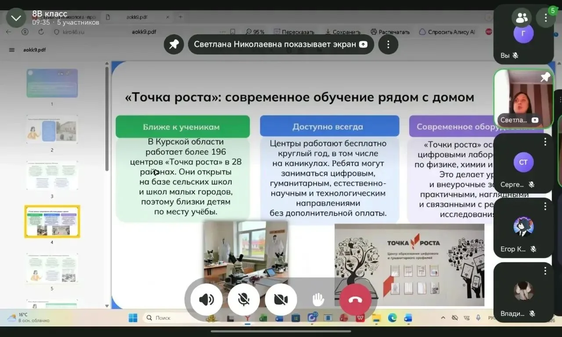Collapse the call with the top-left chevron
562x337 pixels.
16,18
